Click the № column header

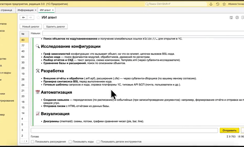[24, 34]
